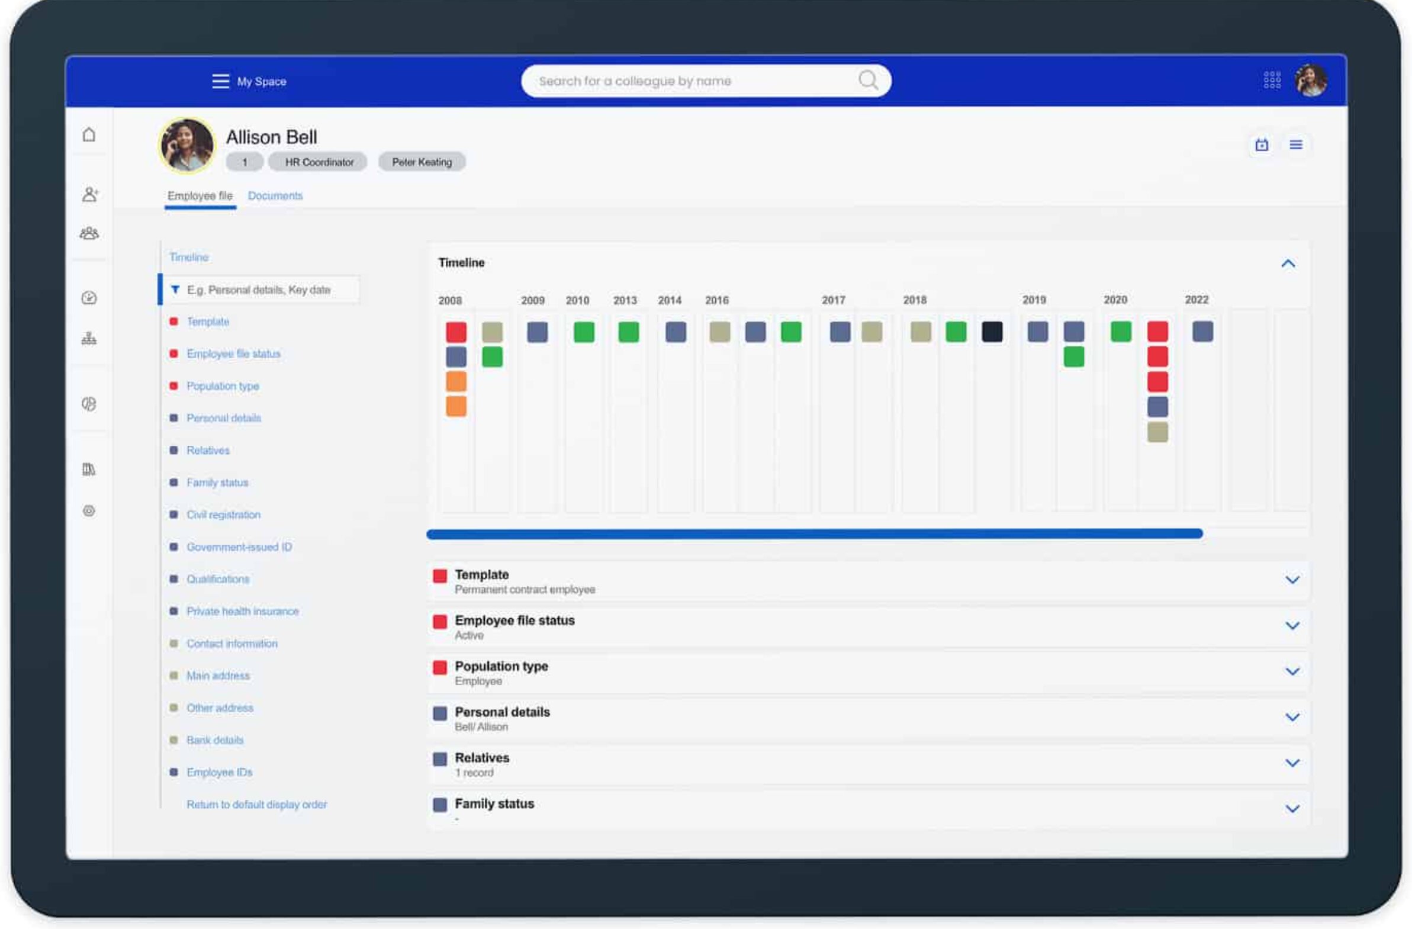Click the apps grid icon in header
Viewport: 1412px width, 929px height.
[1272, 80]
